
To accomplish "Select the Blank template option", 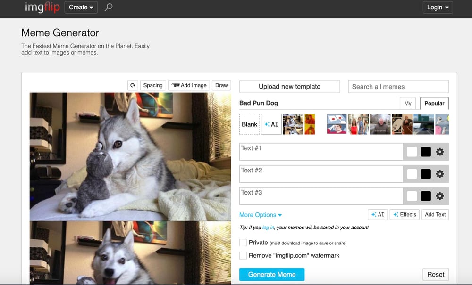I will coord(249,124).
